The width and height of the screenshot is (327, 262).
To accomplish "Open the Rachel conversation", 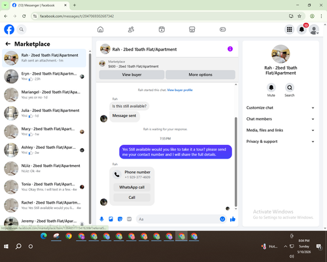I will click(44, 205).
